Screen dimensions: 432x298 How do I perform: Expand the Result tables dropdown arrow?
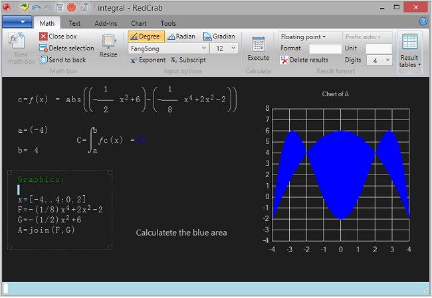click(x=419, y=65)
